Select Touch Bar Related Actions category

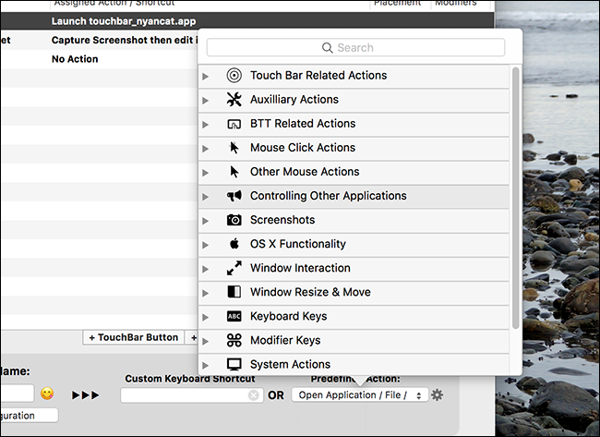point(354,76)
